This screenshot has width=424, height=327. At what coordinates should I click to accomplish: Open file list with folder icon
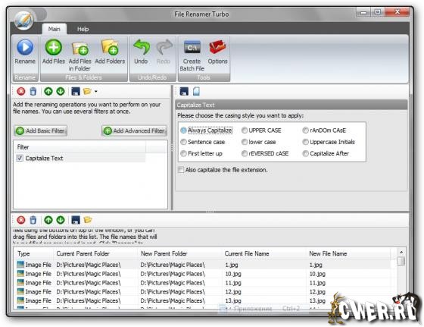pos(88,220)
